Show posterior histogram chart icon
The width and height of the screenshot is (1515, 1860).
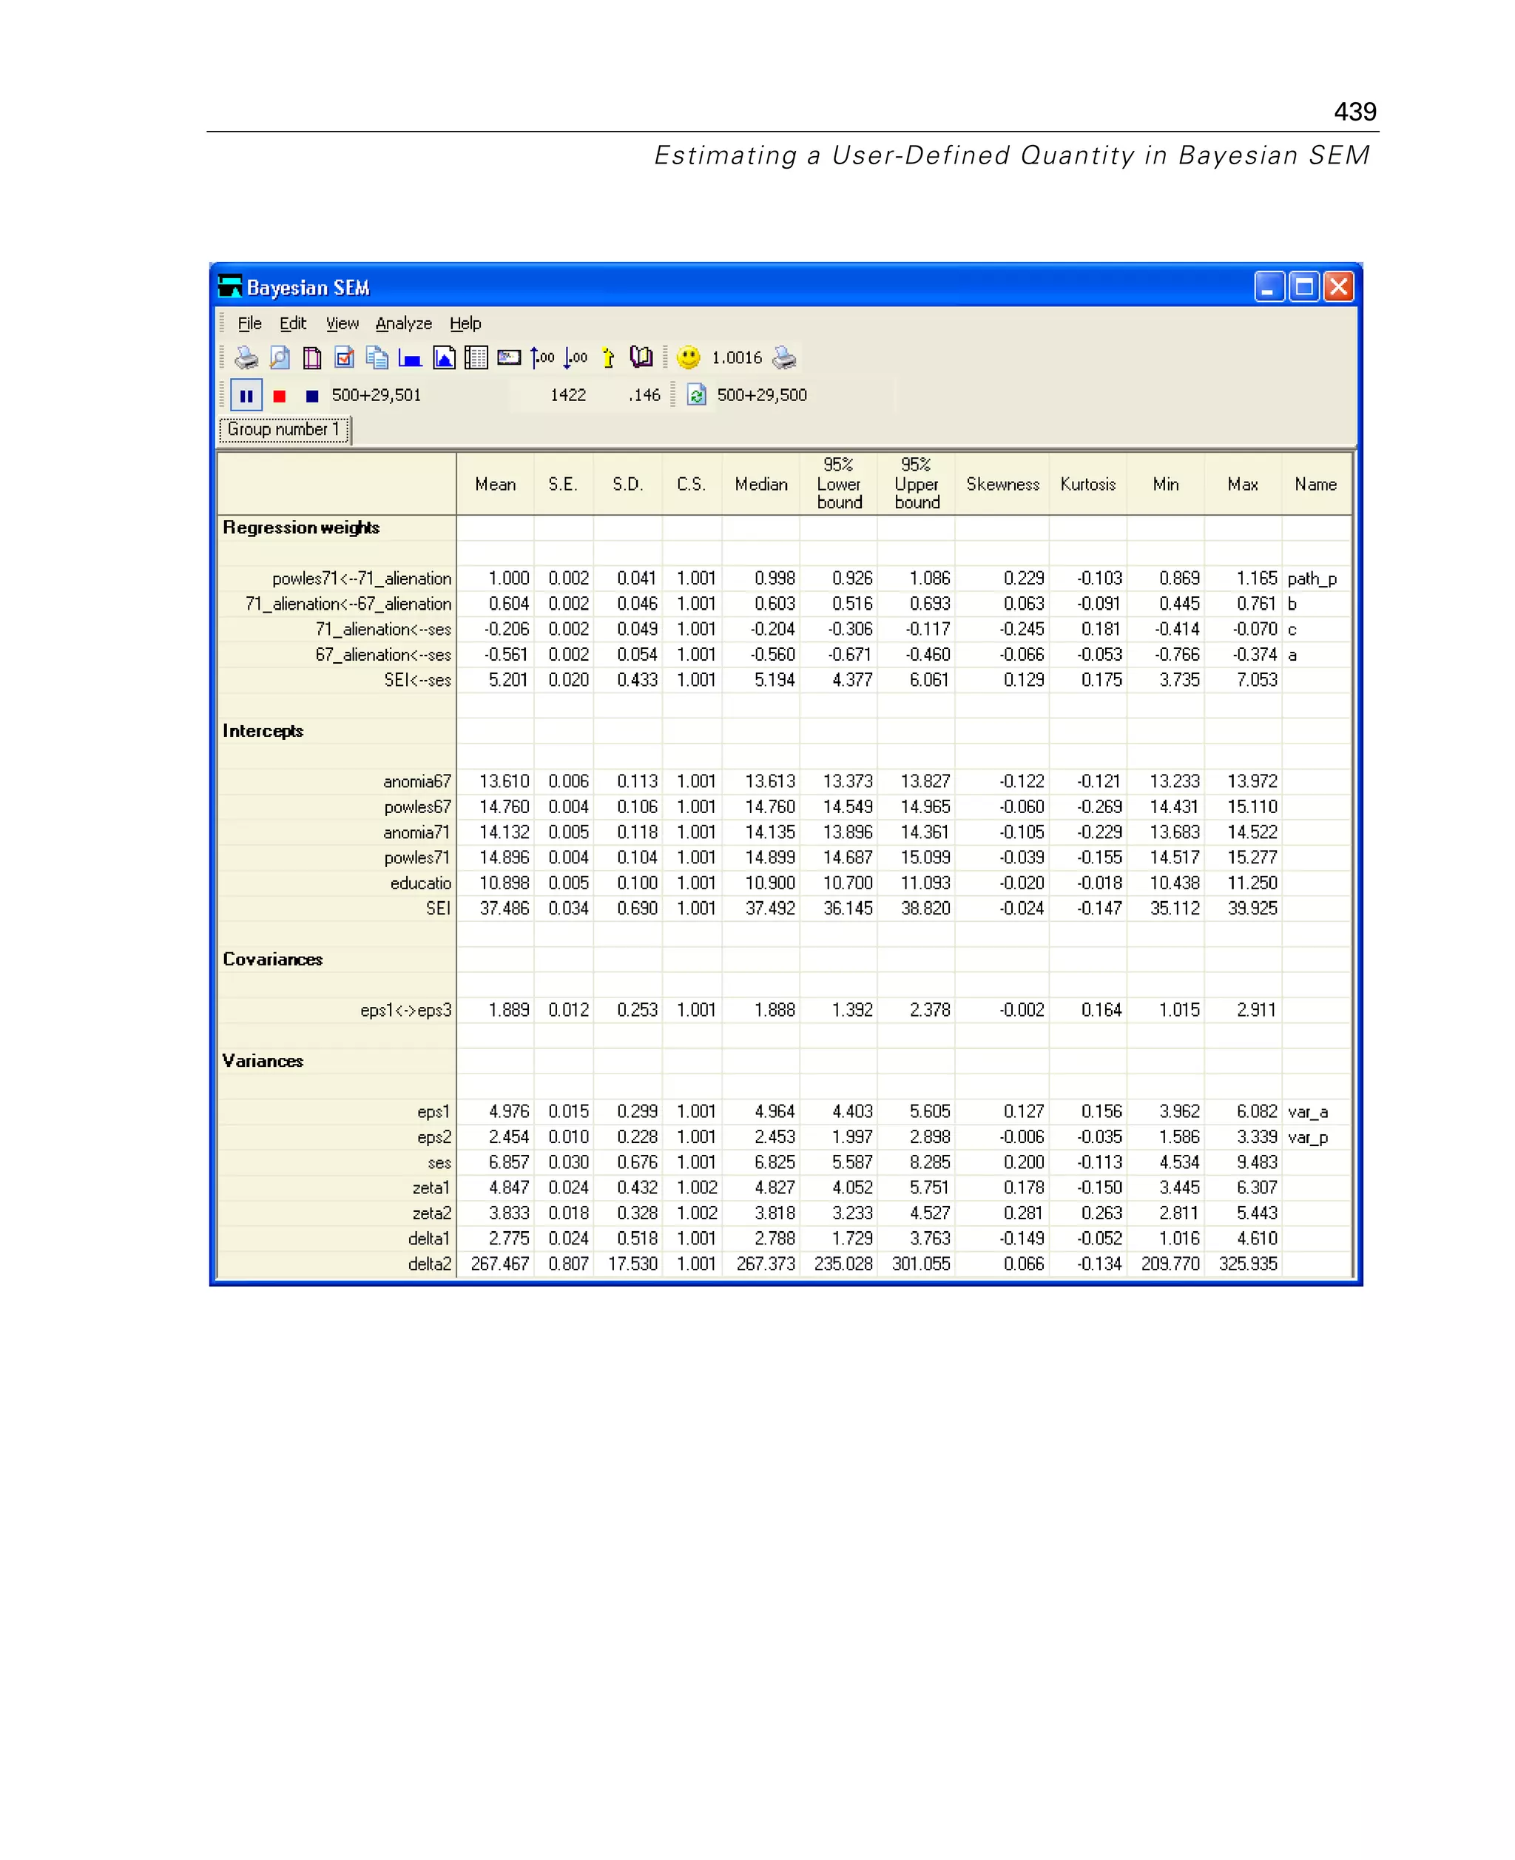coord(443,358)
